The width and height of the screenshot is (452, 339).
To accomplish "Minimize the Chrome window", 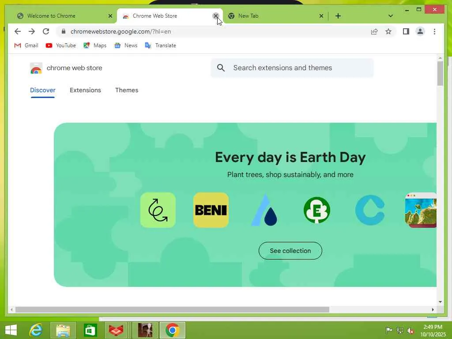I will [x=407, y=10].
